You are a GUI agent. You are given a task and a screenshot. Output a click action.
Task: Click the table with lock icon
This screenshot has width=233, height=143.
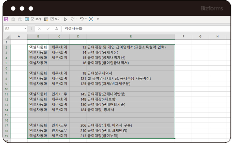(x=46, y=19)
